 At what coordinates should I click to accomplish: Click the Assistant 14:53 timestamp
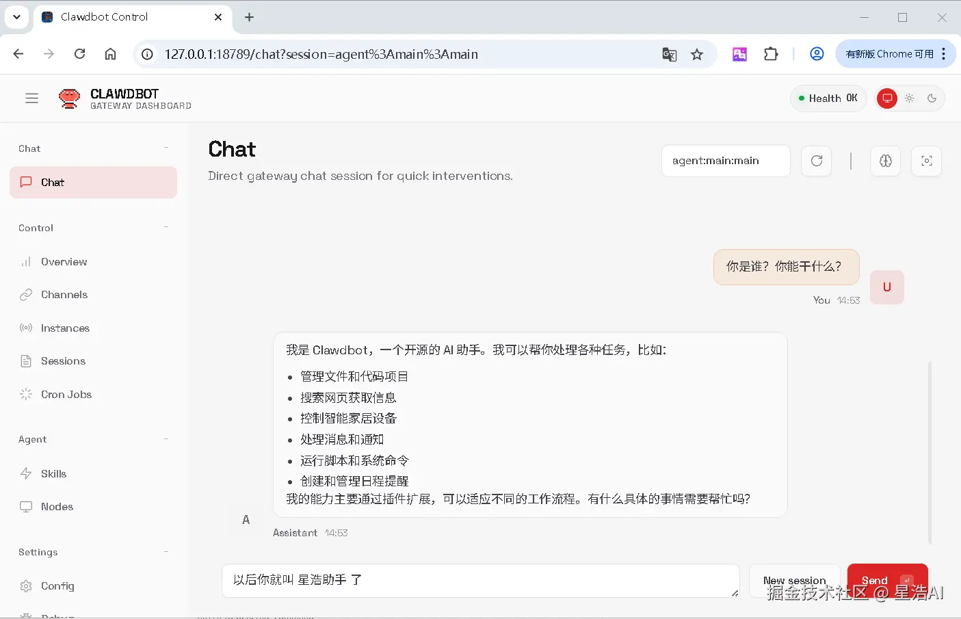[310, 533]
